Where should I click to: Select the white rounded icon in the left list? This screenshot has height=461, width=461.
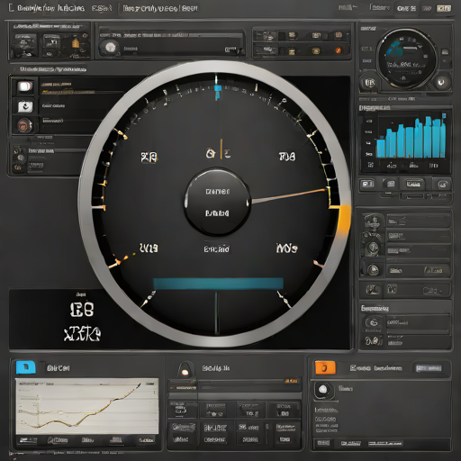click(x=25, y=86)
